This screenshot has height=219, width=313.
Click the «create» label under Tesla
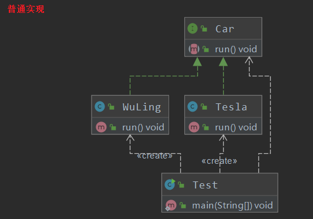(219, 161)
